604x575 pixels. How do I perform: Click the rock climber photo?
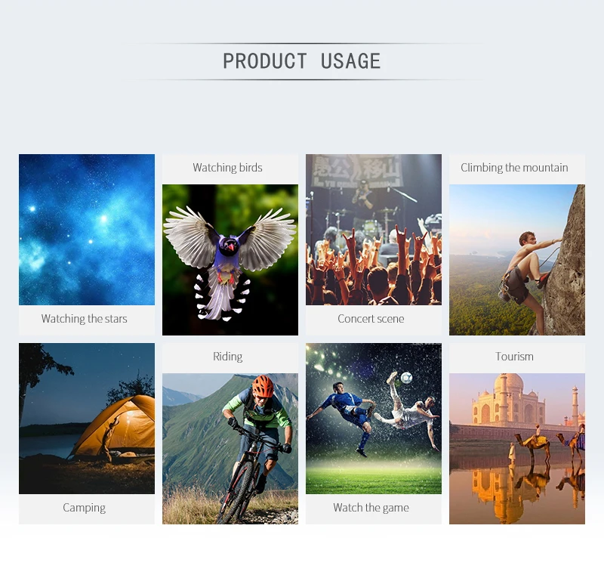tap(517, 260)
